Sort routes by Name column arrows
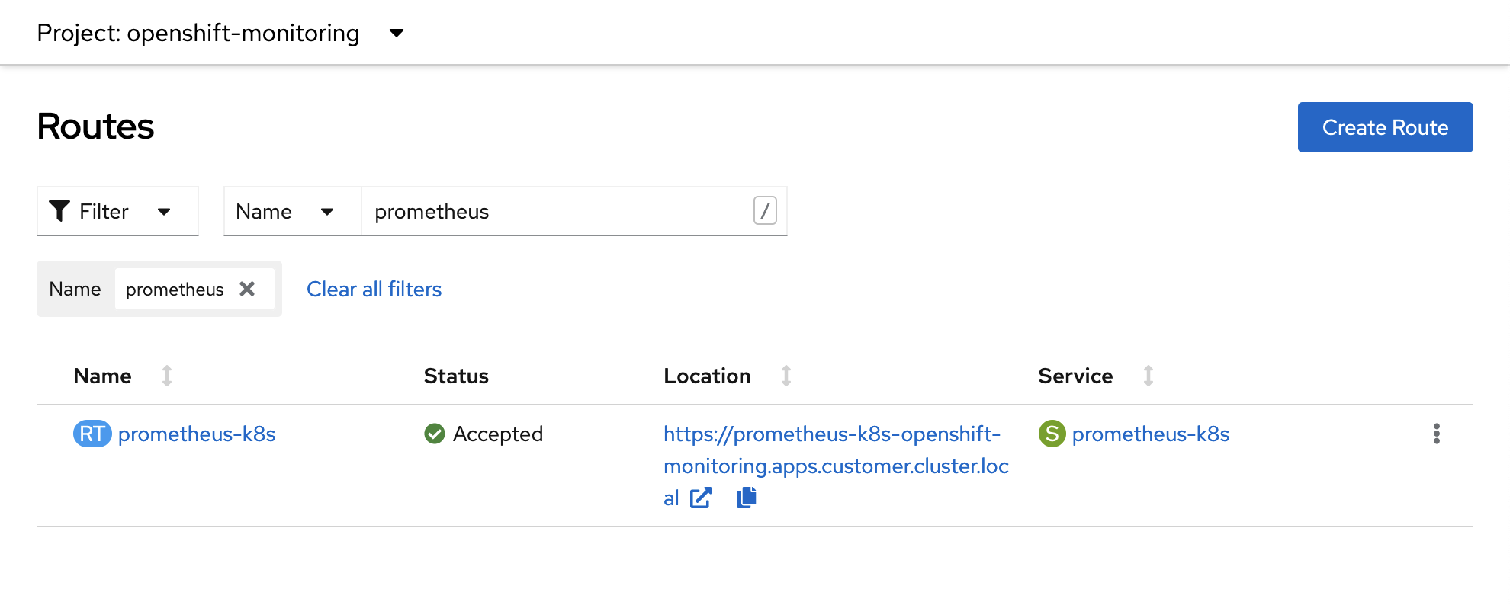Viewport: 1510px width, 605px height. tap(167, 376)
